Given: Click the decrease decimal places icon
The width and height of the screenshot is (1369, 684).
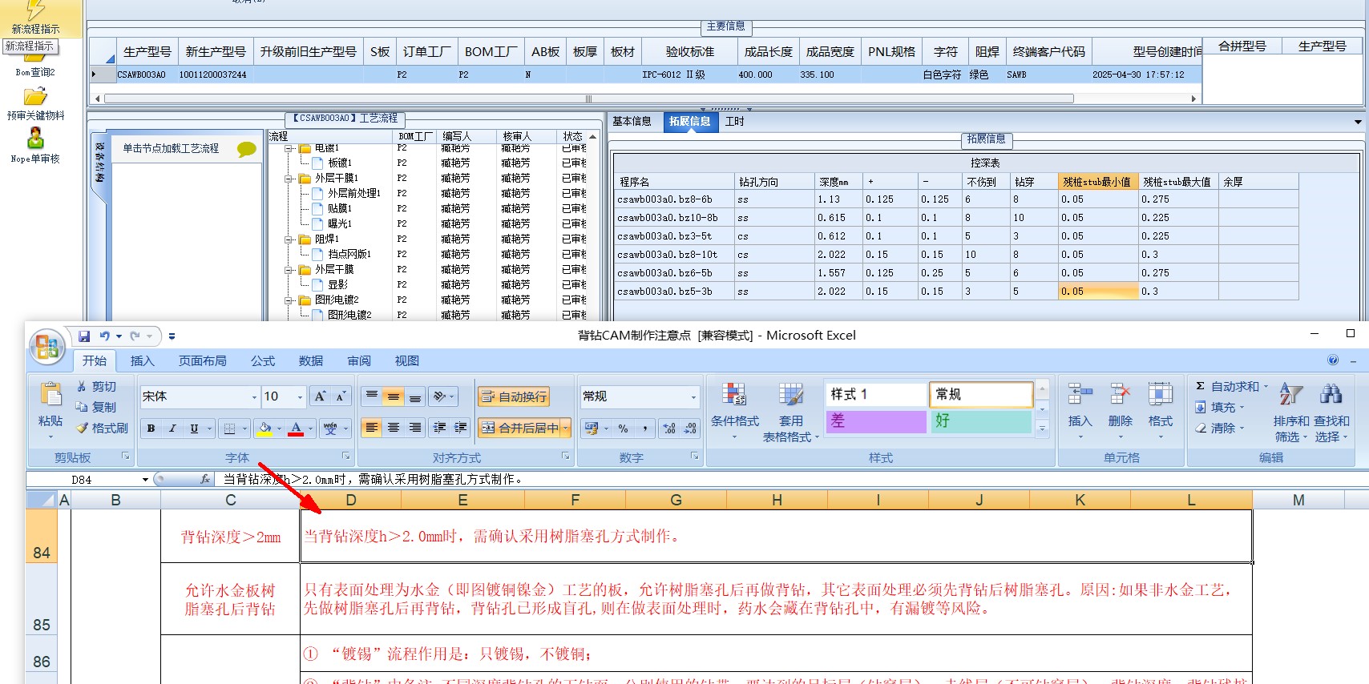Looking at the screenshot, I should click(x=690, y=429).
